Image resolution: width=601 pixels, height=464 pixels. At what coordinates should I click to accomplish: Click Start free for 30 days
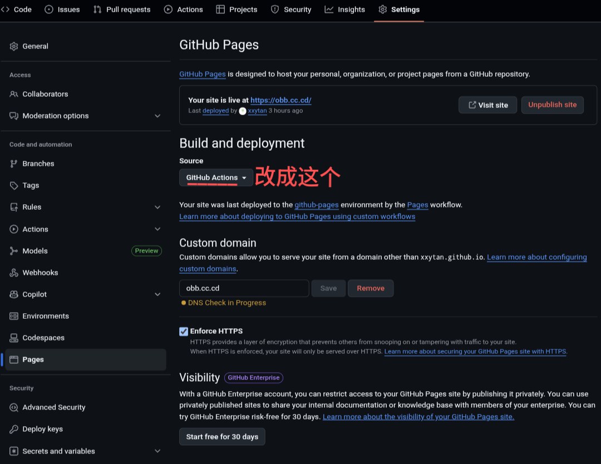tap(222, 437)
